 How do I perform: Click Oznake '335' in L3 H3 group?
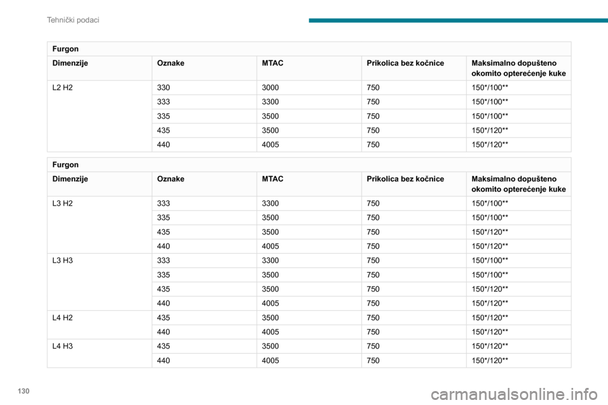click(x=163, y=275)
